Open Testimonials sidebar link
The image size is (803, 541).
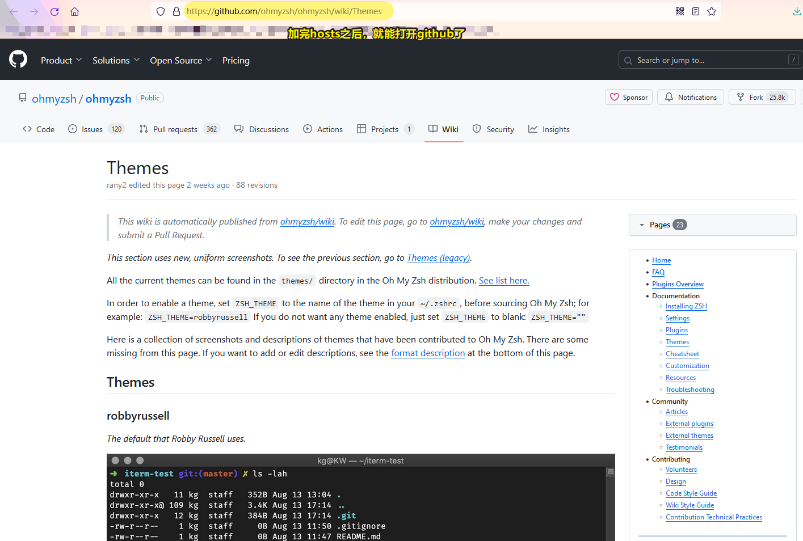[684, 447]
